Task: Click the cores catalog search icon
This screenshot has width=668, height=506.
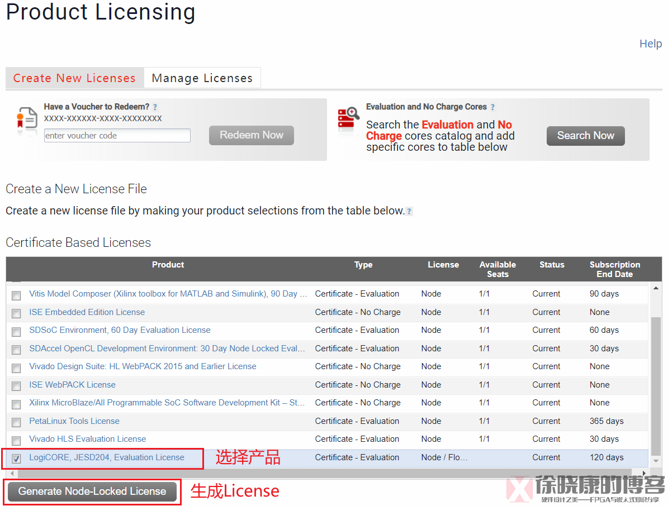Action: [x=348, y=118]
